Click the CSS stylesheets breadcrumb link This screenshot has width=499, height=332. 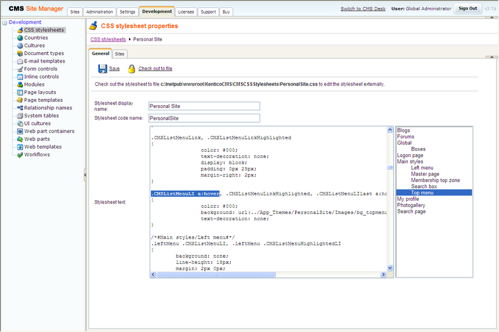coord(108,39)
